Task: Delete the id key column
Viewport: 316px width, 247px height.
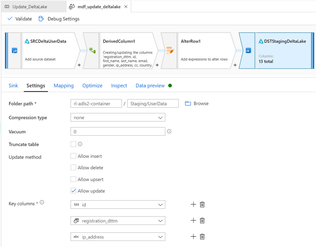Action: coord(202,205)
